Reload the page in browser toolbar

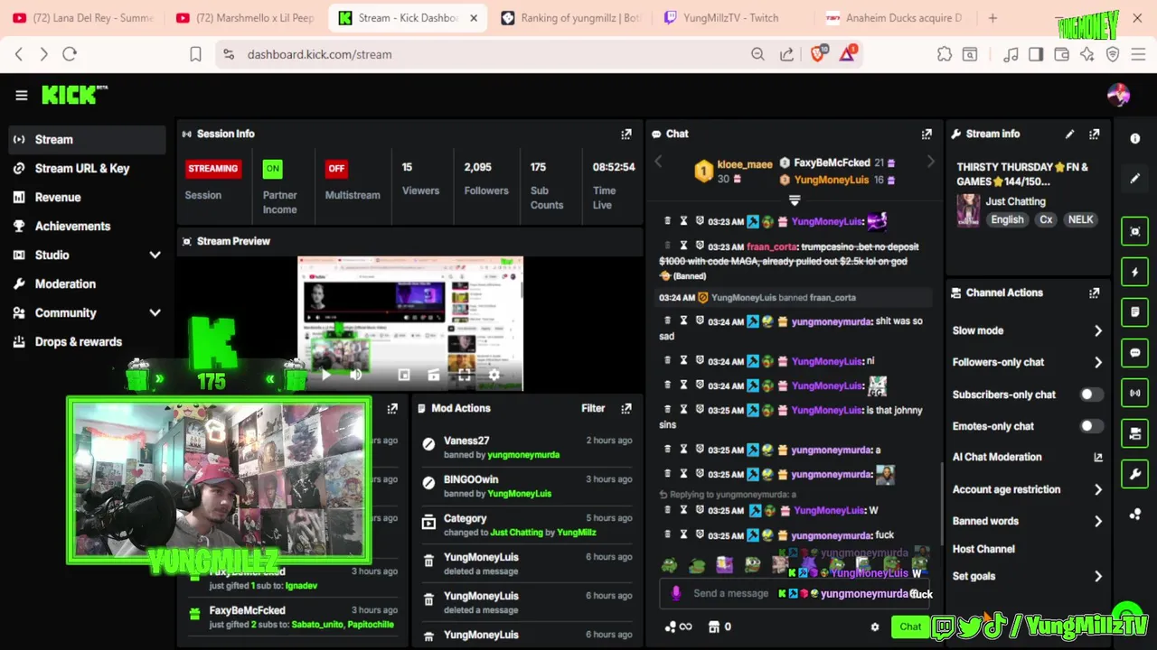70,54
